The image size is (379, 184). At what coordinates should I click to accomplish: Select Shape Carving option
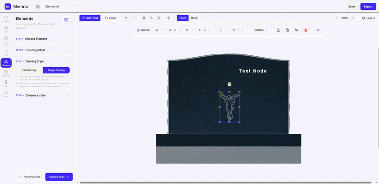click(x=56, y=70)
